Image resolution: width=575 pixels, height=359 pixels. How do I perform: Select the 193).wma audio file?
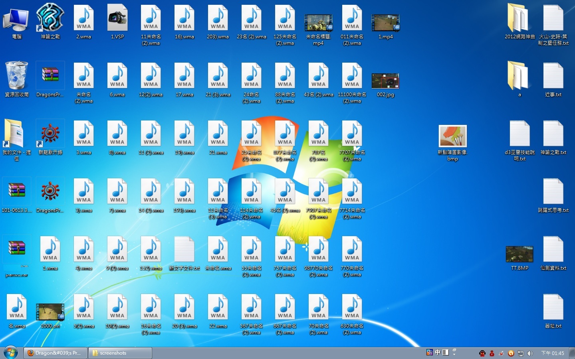[x=184, y=195]
